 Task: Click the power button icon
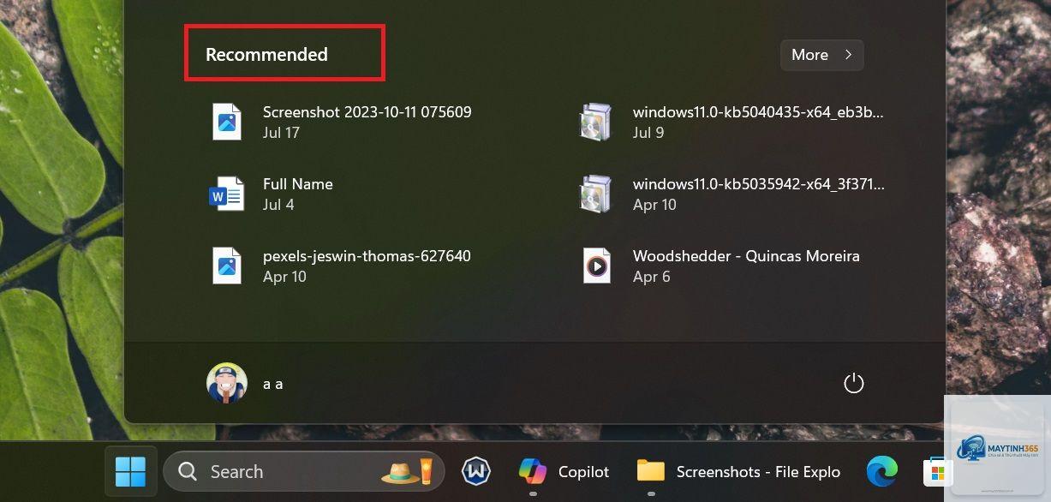[854, 384]
